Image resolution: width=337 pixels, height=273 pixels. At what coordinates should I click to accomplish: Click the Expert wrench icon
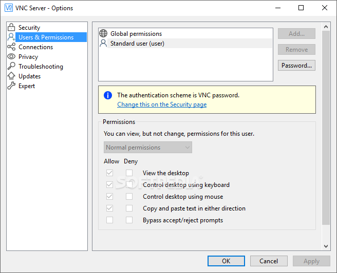coord(11,86)
